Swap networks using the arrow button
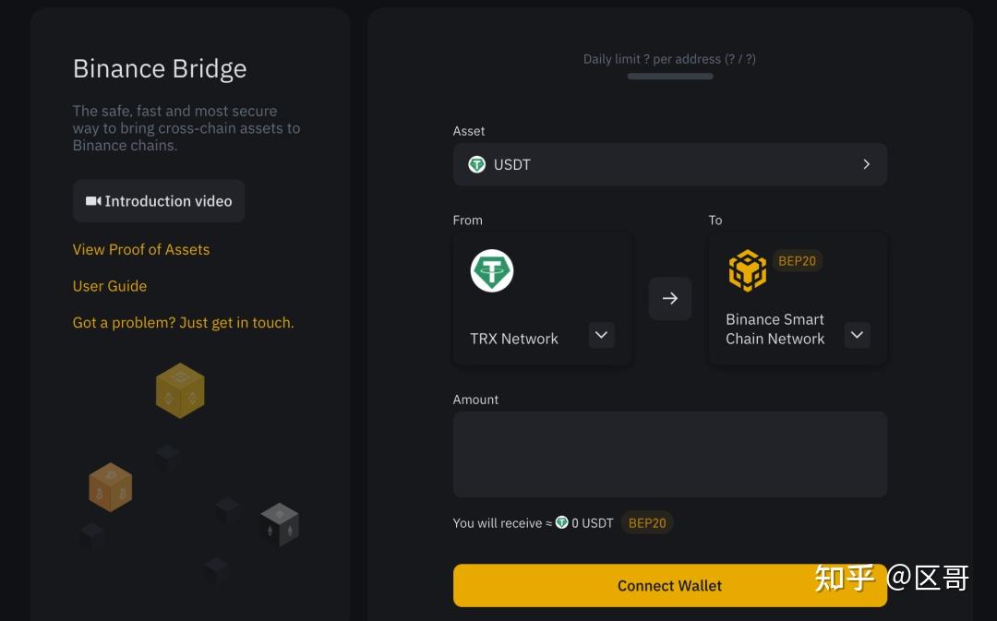This screenshot has width=997, height=621. [670, 298]
